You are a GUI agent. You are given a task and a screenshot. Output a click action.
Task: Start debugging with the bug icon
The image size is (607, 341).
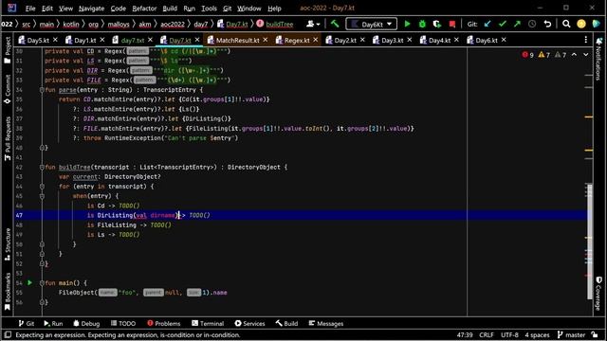(x=422, y=24)
